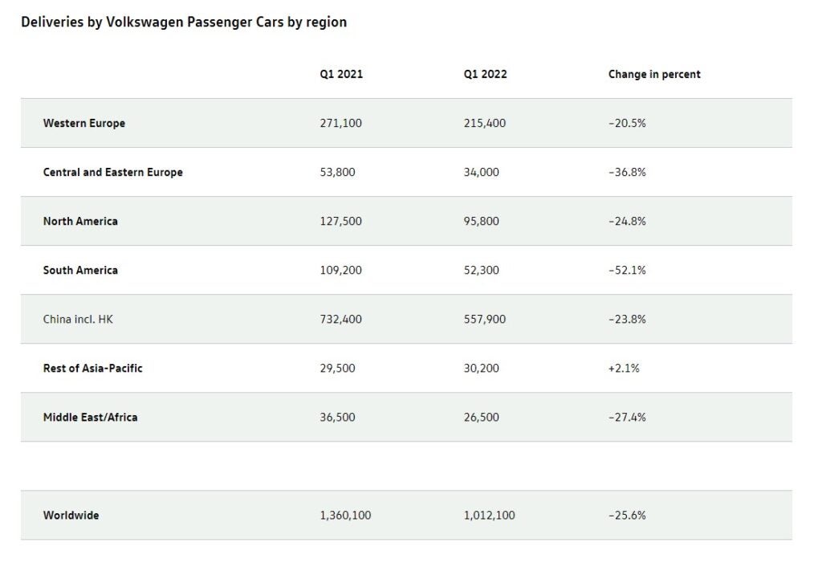Screen dimensions: 822x563
Task: Select the worldwide Q1 2022 total 1,012,100
Action: click(490, 515)
